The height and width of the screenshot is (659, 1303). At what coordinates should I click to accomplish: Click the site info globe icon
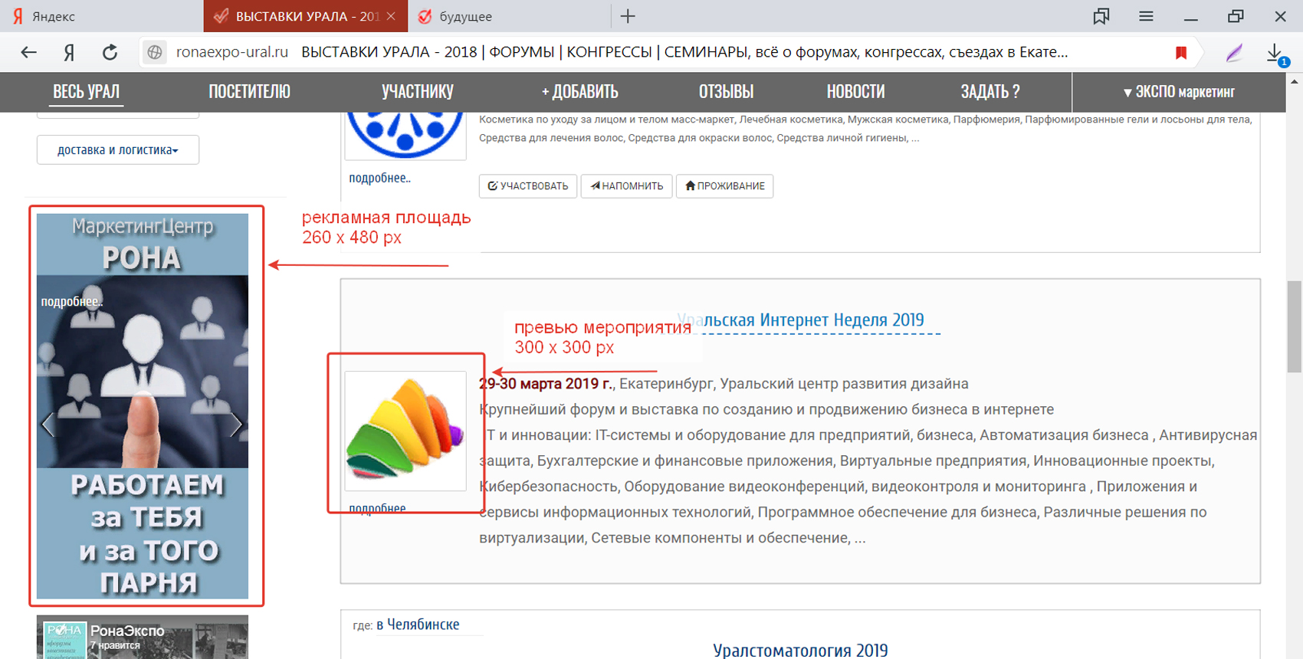click(155, 52)
